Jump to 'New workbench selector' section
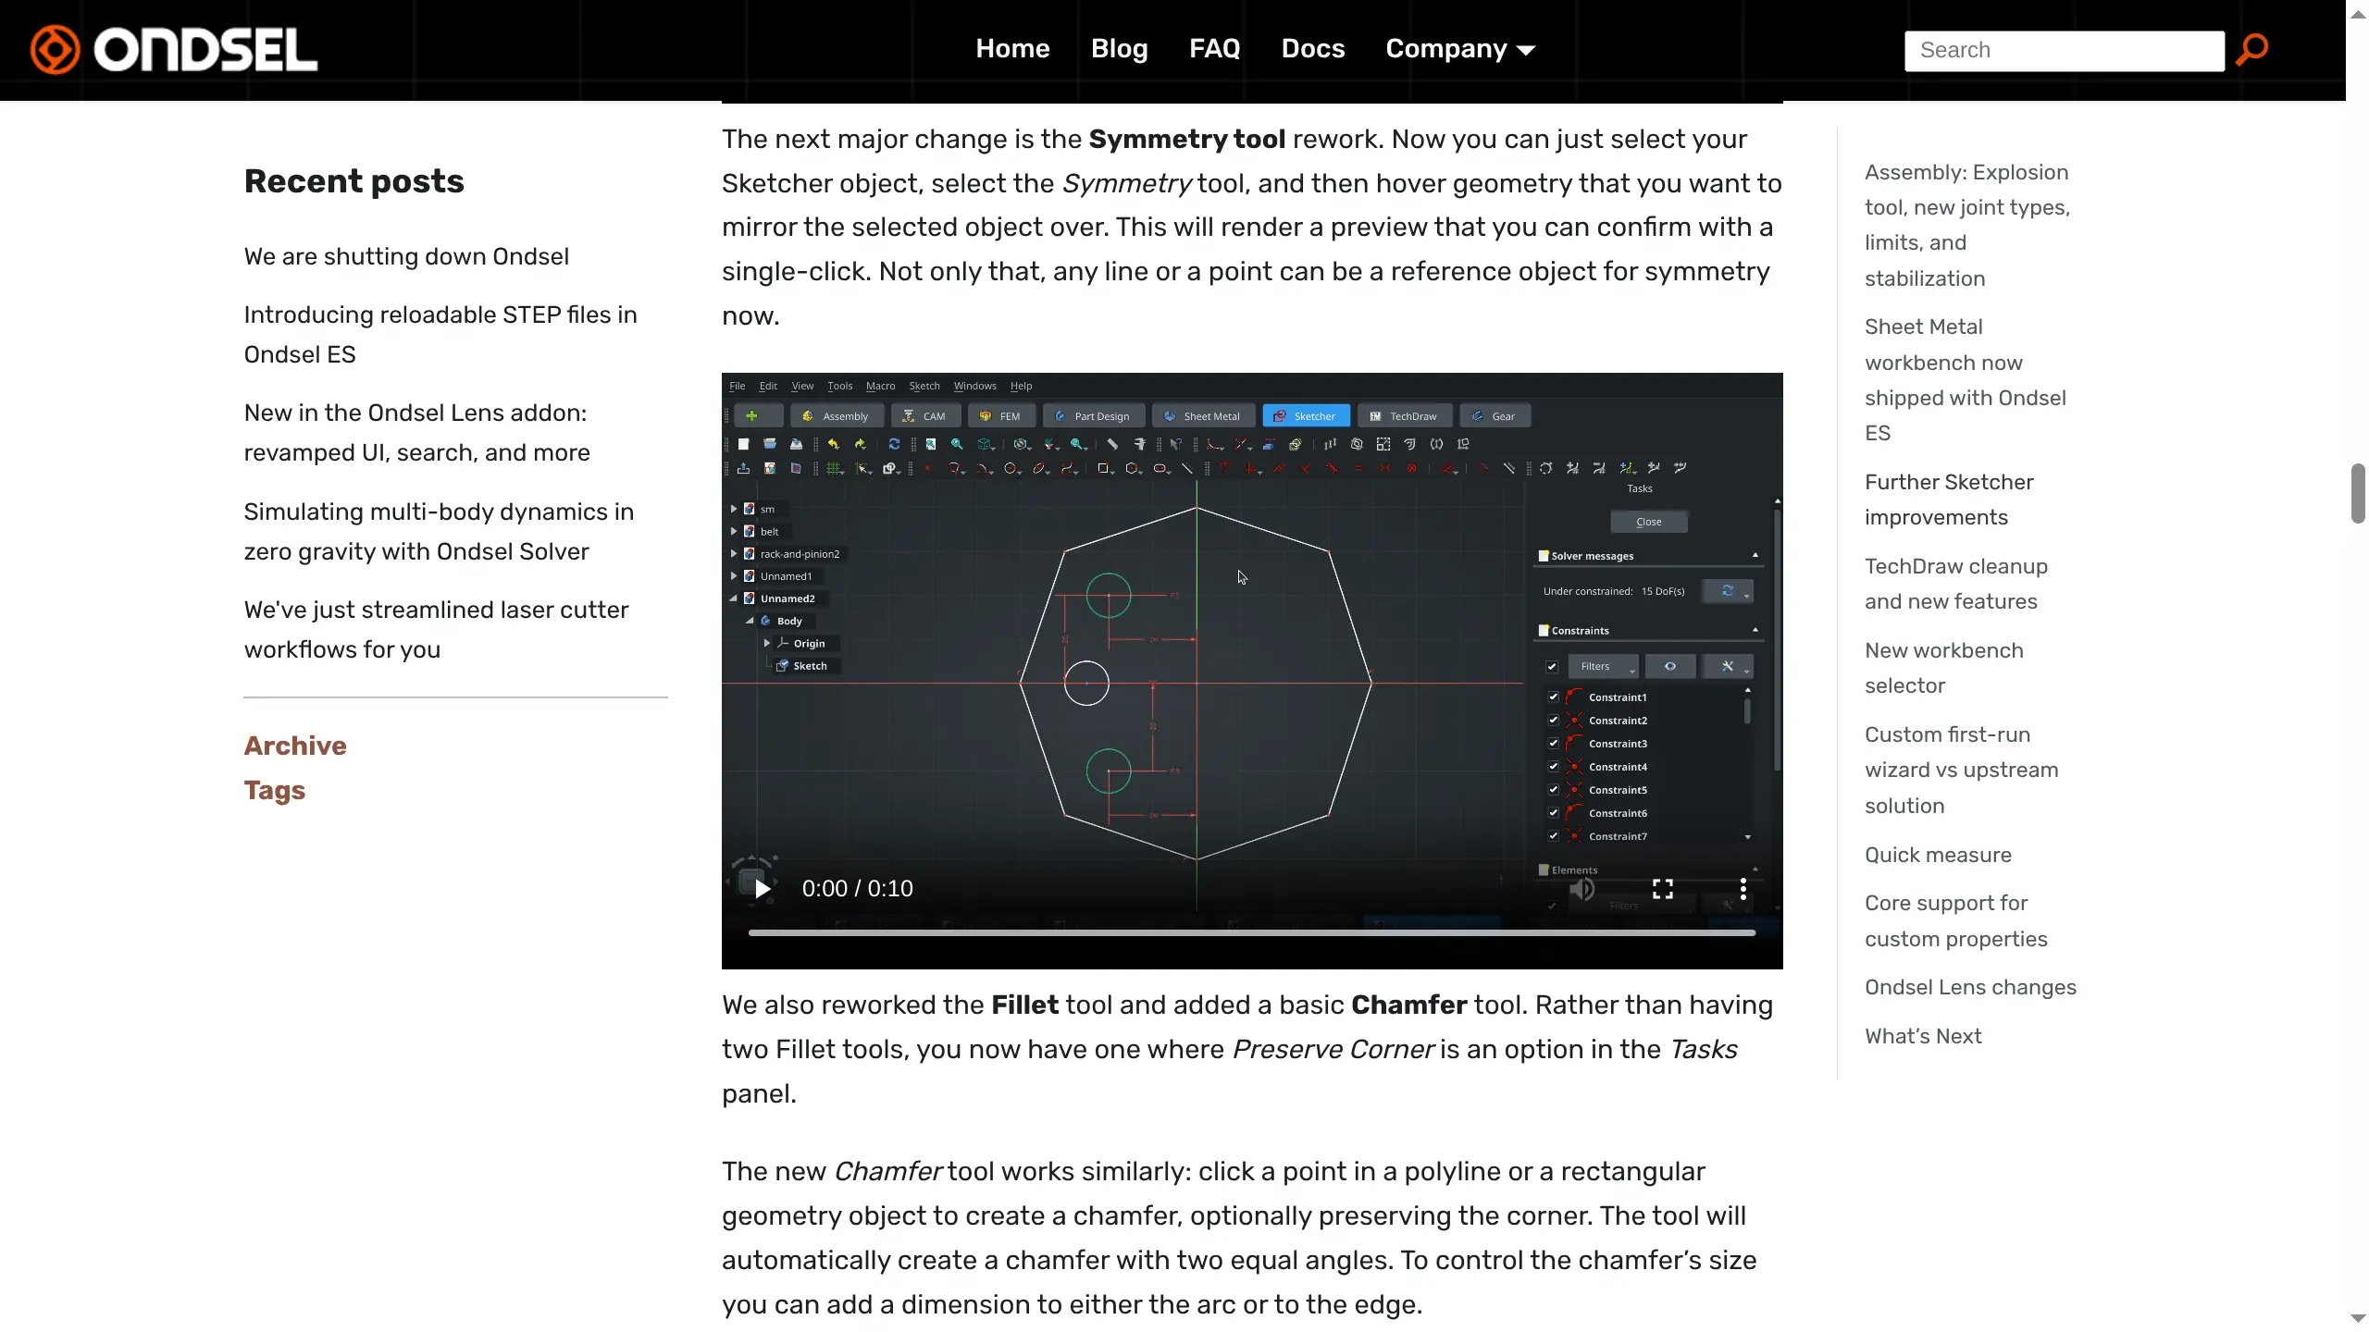 pyautogui.click(x=1944, y=668)
